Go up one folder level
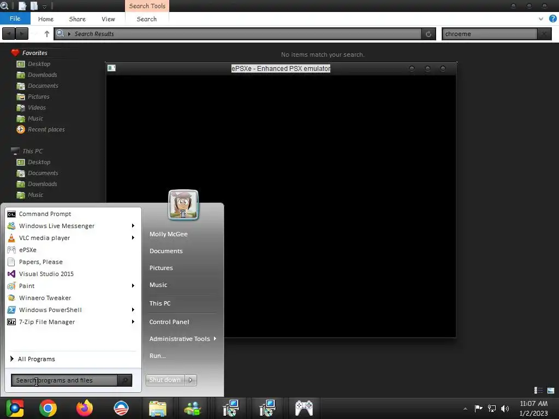Image resolution: width=559 pixels, height=419 pixels. (x=47, y=34)
